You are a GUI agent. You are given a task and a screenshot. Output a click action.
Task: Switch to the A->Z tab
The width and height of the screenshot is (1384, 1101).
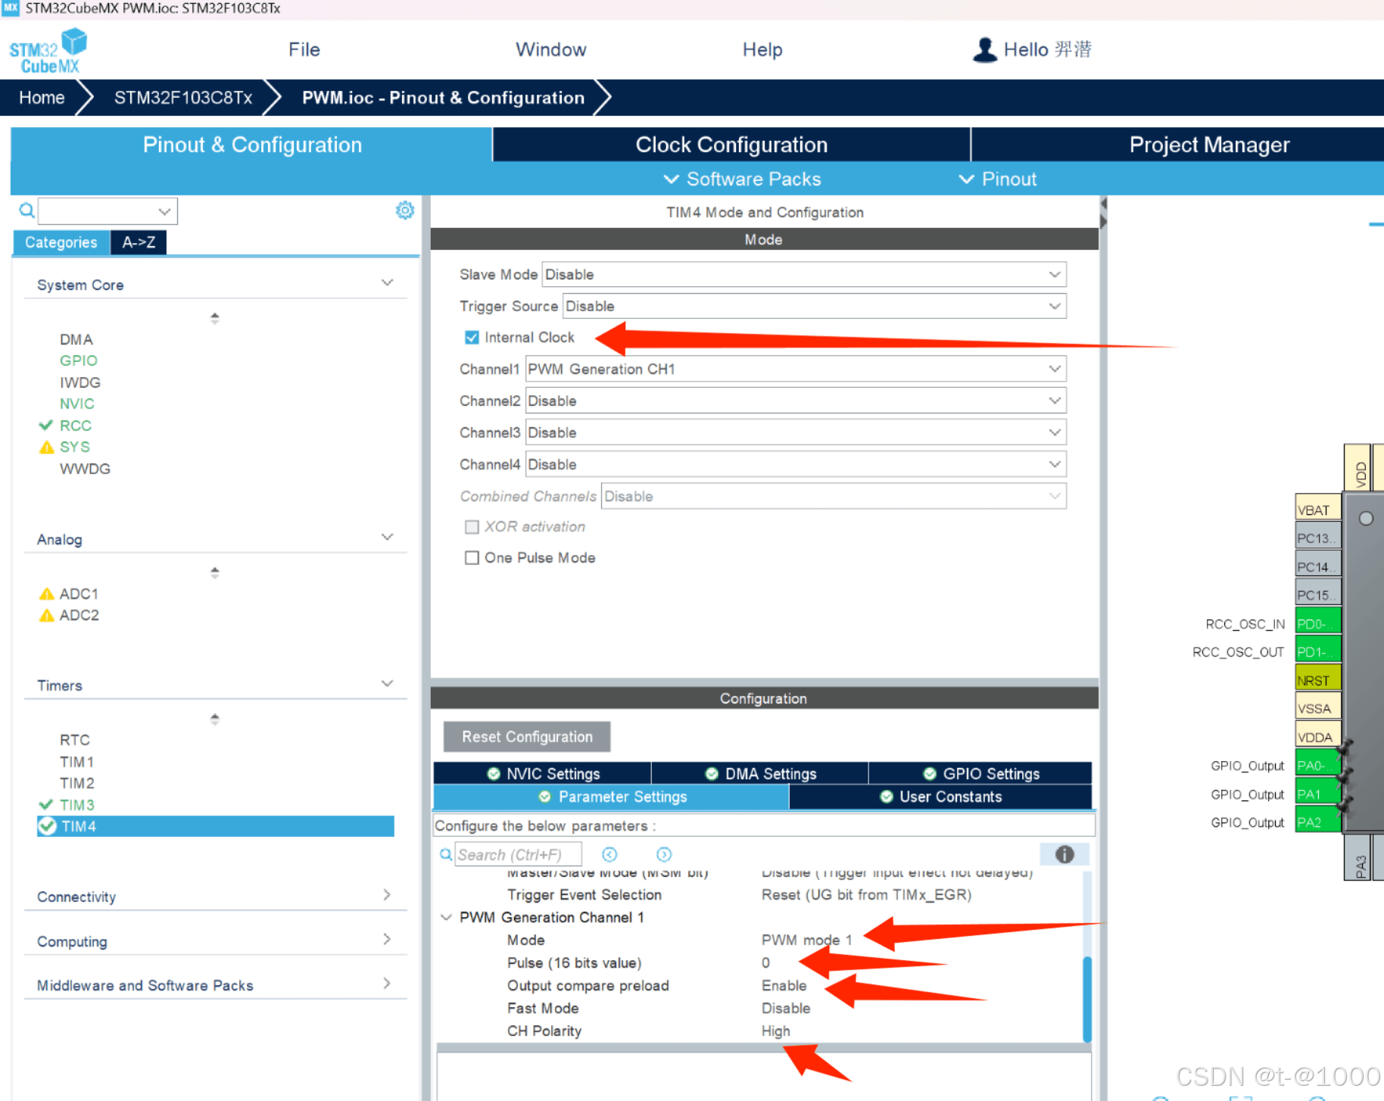pyautogui.click(x=139, y=242)
